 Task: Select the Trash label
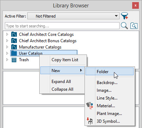tap(24, 60)
